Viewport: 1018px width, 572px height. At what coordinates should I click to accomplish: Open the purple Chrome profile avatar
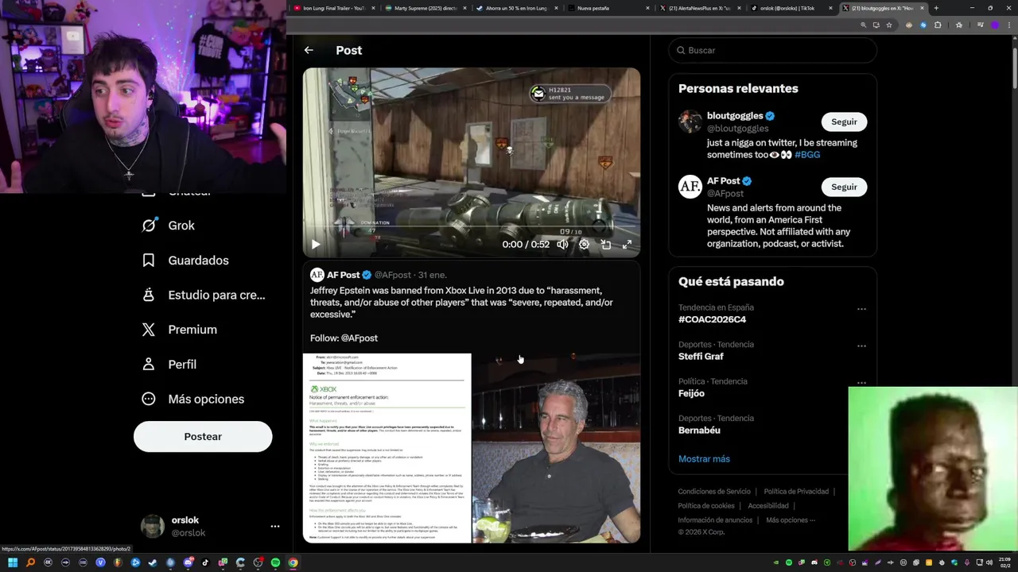(995, 25)
